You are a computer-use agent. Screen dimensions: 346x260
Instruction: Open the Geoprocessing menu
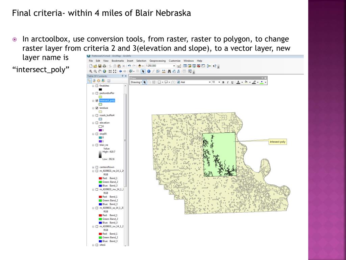click(x=157, y=61)
